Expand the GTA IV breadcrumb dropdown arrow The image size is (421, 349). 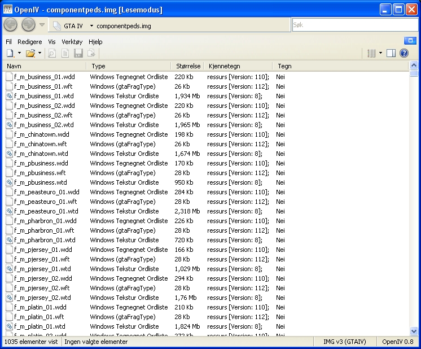point(91,26)
